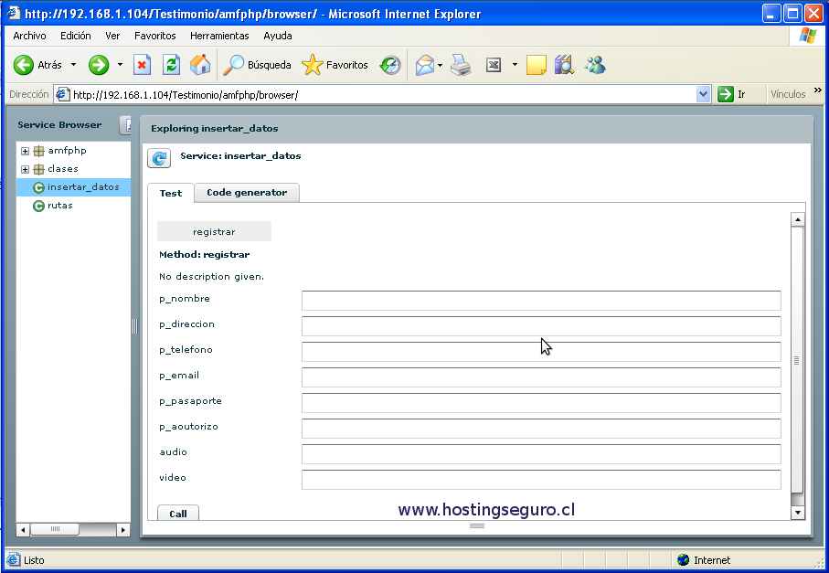
Task: Click the Service Browser header button icon
Action: coord(127,125)
